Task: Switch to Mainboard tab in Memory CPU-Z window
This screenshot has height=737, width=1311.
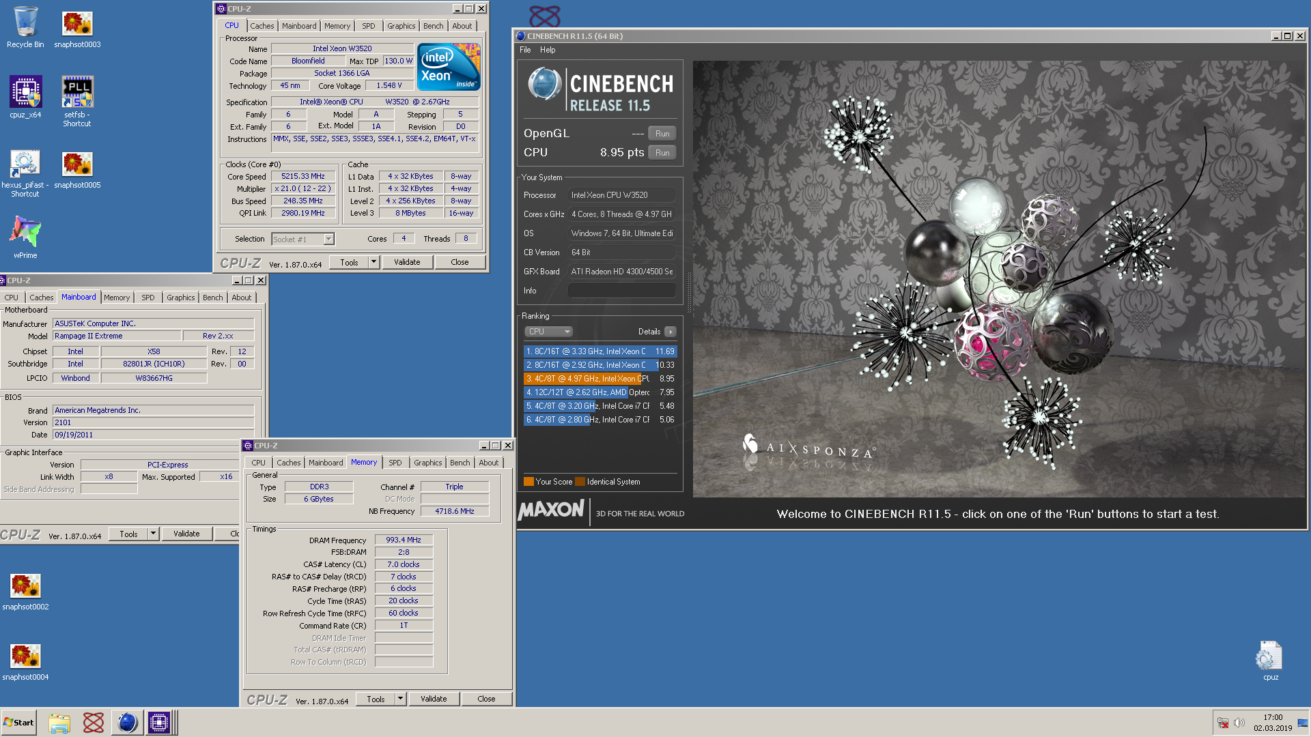Action: pos(326,463)
